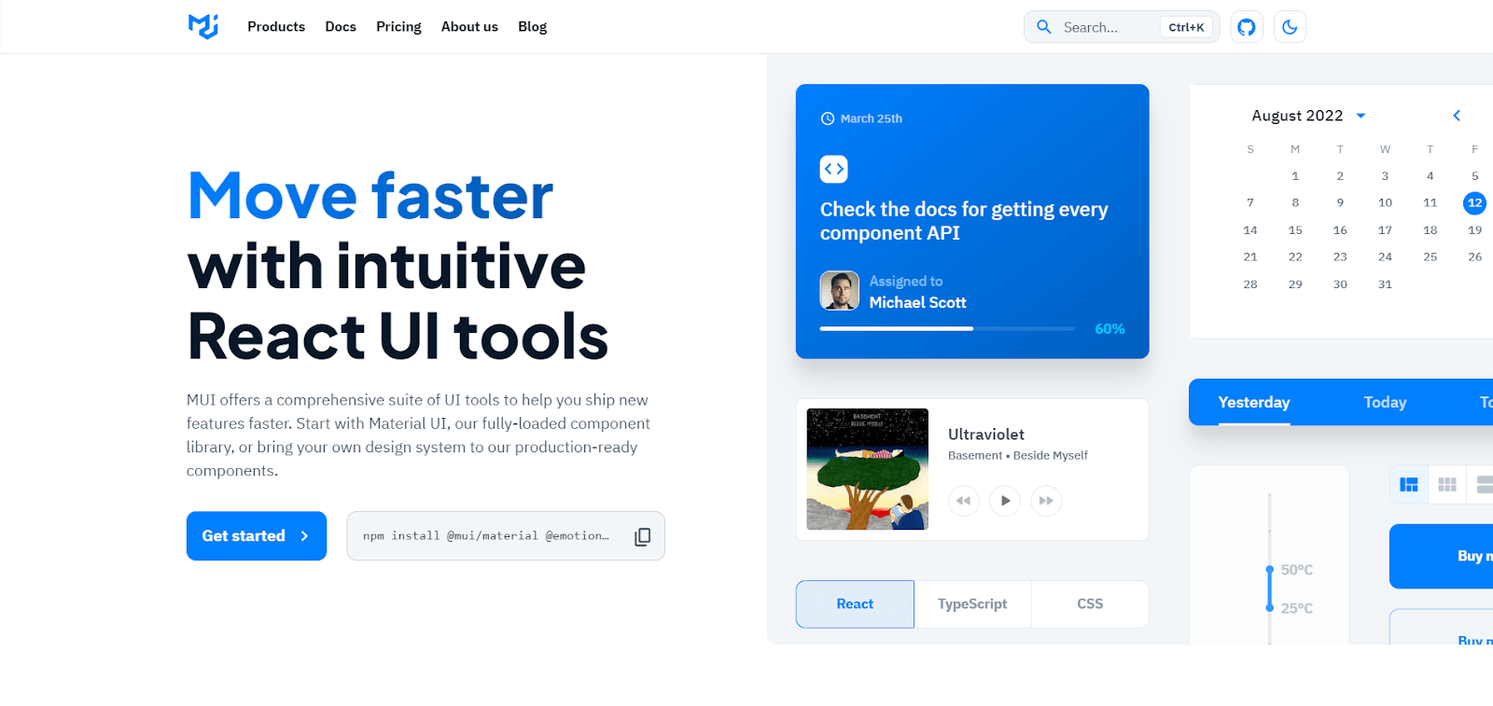Click the Ctrl+K shortcut badge
The width and height of the screenshot is (1493, 706).
(x=1186, y=27)
